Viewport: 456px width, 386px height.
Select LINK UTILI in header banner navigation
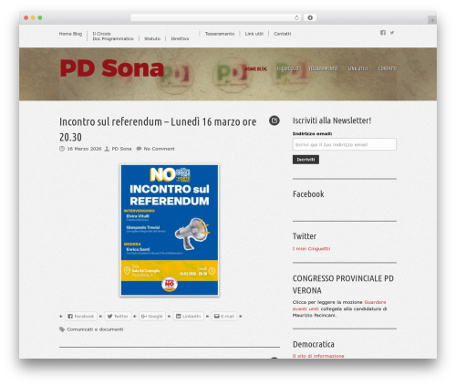point(358,68)
